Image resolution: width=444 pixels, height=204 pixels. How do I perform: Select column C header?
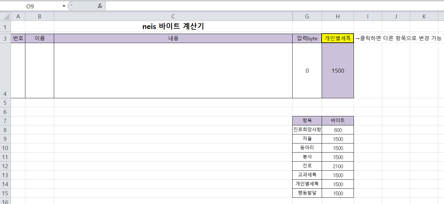click(x=173, y=17)
